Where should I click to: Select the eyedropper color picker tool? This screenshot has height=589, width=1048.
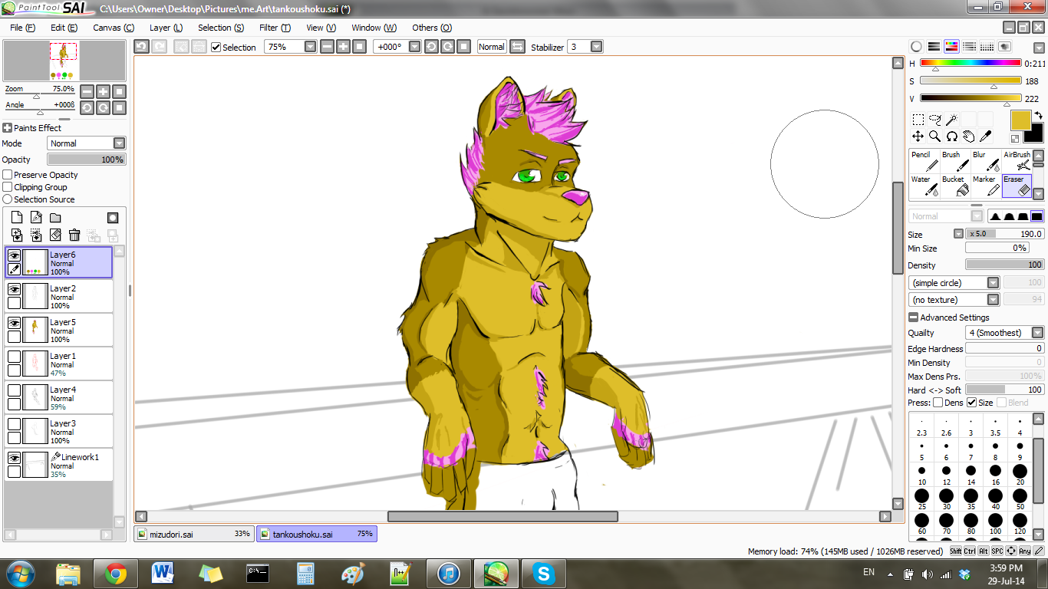coord(986,137)
